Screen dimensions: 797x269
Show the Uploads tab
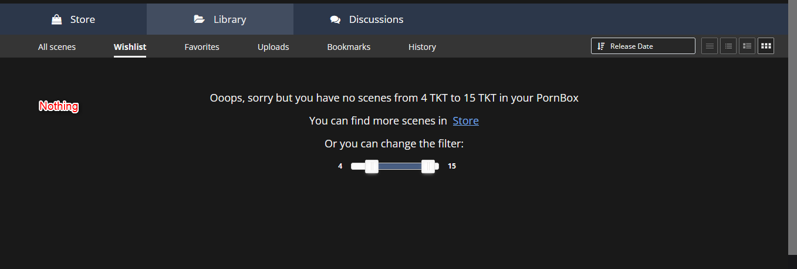pos(273,47)
